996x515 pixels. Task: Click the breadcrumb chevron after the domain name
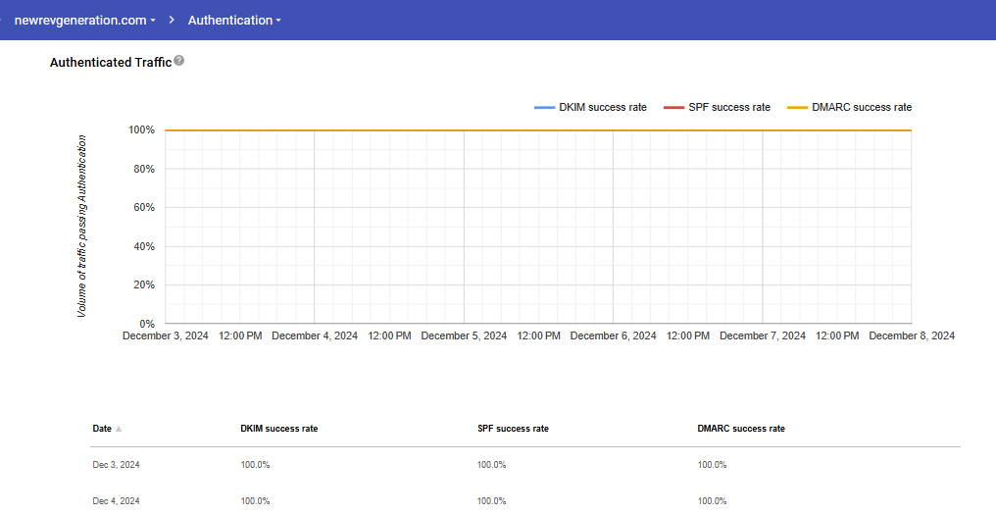click(172, 20)
